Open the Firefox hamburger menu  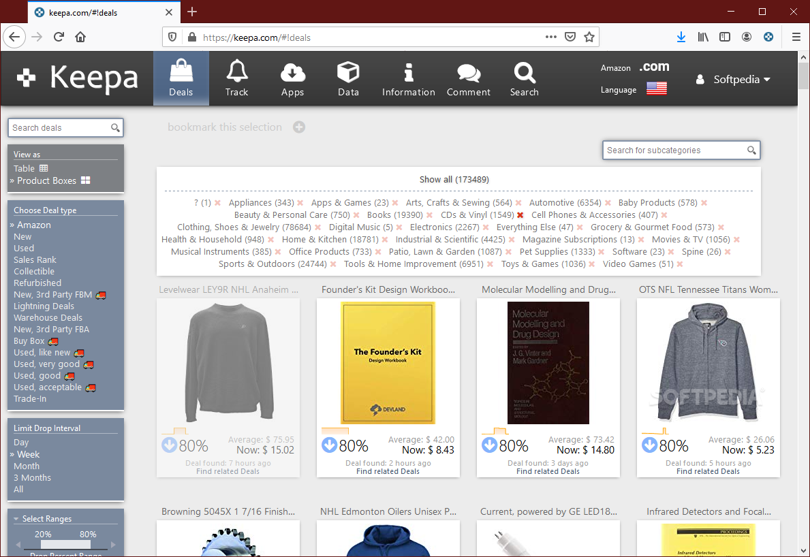pyautogui.click(x=796, y=37)
